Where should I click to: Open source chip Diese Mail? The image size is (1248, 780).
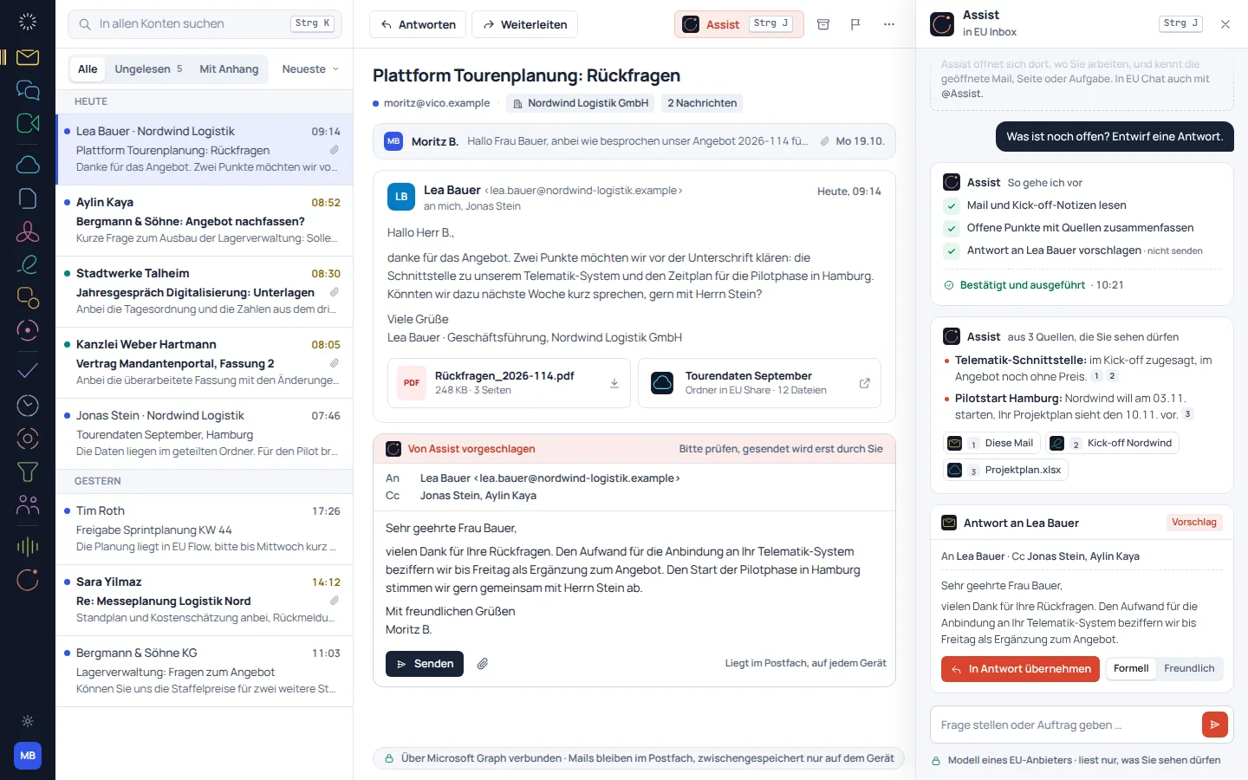tap(991, 443)
